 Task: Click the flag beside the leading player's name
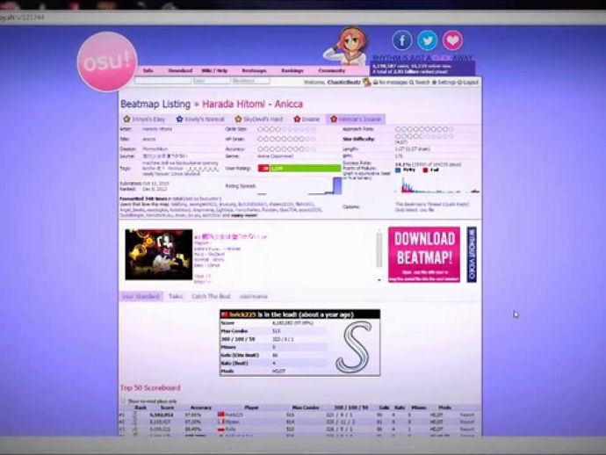click(225, 314)
